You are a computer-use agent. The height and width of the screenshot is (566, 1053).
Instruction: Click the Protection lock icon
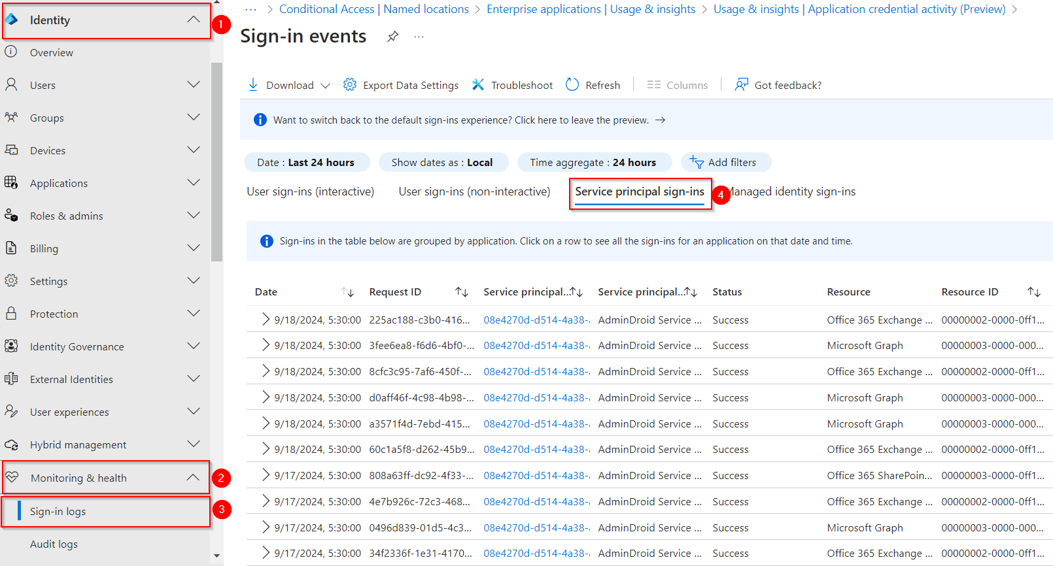(11, 313)
